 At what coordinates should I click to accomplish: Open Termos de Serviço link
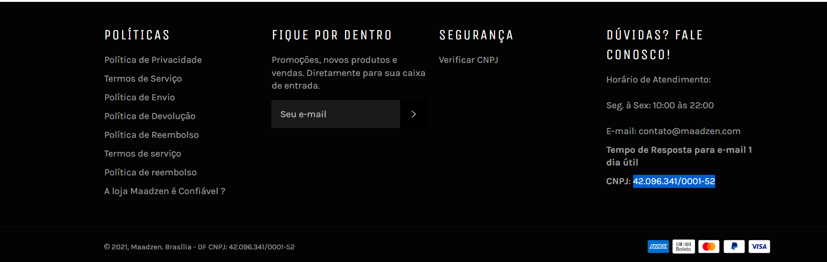coord(143,79)
